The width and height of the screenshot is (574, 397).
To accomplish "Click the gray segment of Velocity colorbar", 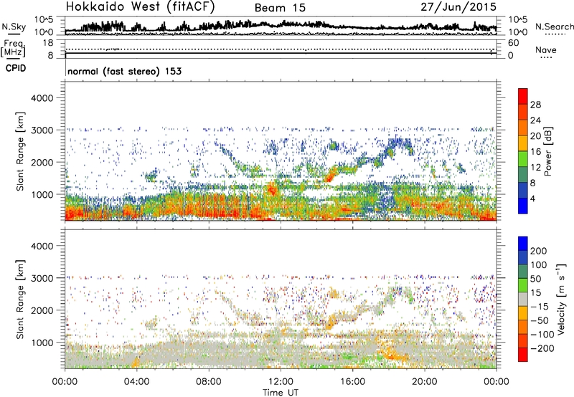I will tap(523, 299).
